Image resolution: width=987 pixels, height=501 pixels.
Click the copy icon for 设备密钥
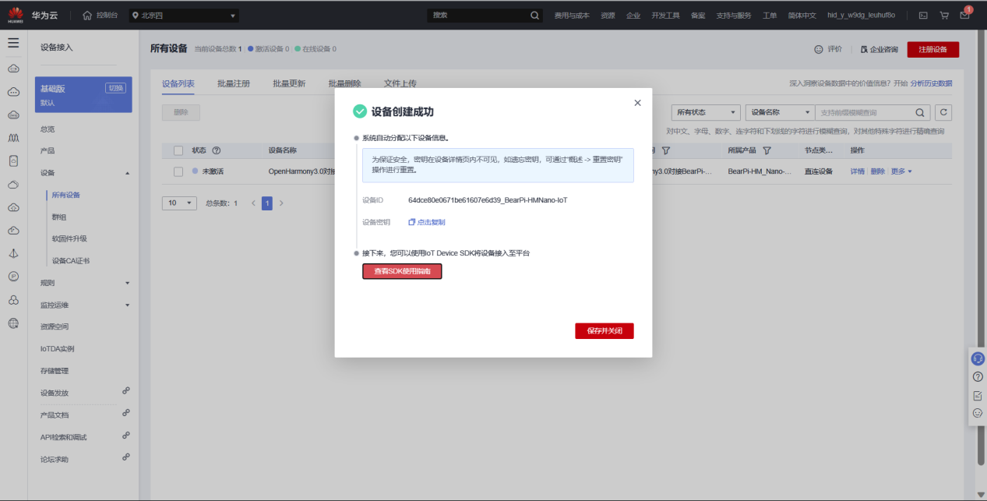412,222
